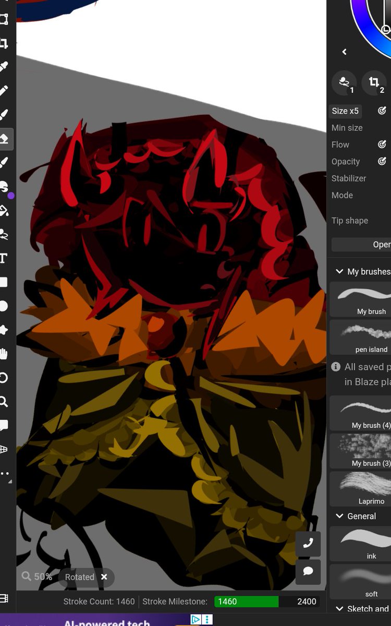Select the soft brush preset

[360, 582]
